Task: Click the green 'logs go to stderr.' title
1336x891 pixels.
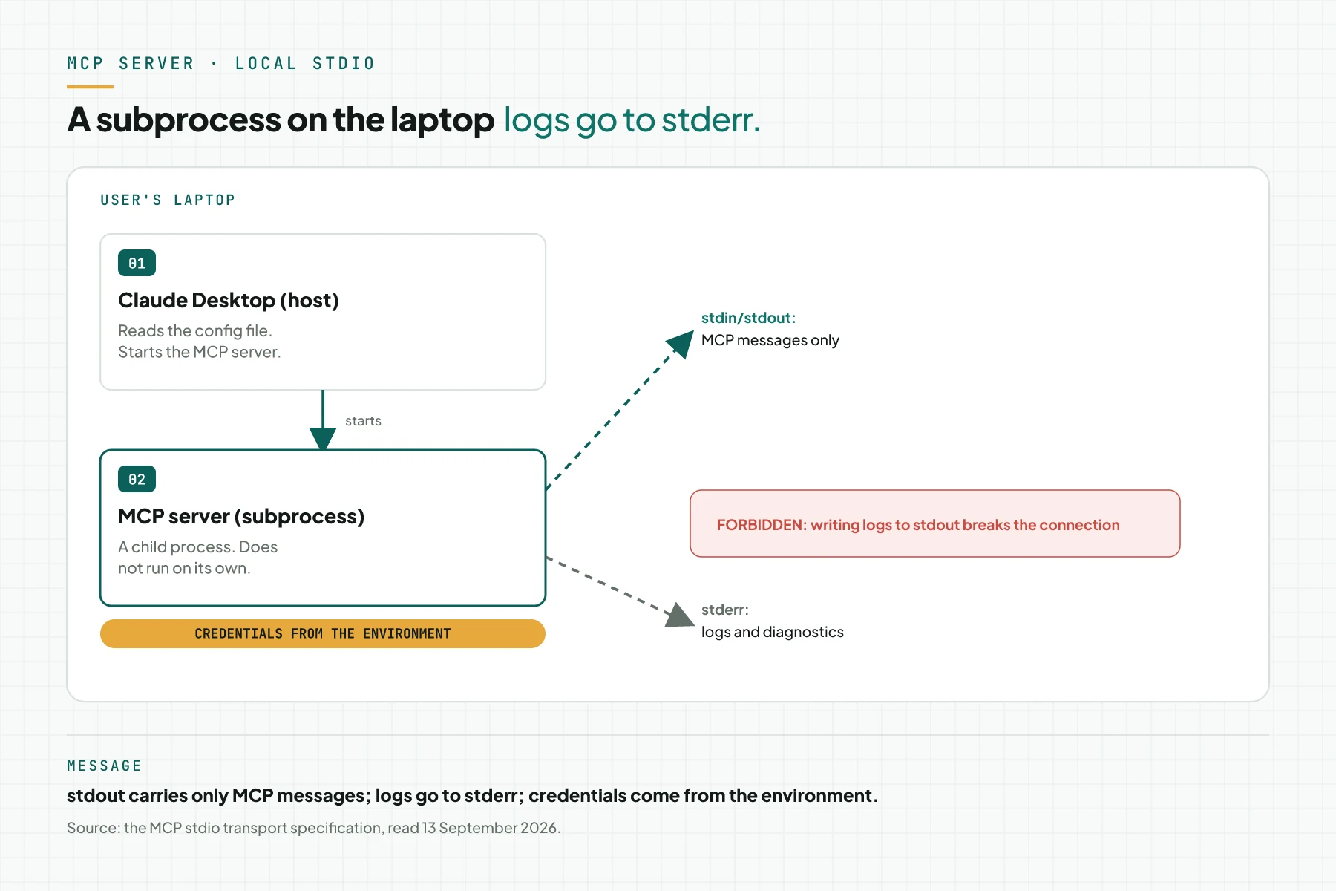Action: (632, 120)
